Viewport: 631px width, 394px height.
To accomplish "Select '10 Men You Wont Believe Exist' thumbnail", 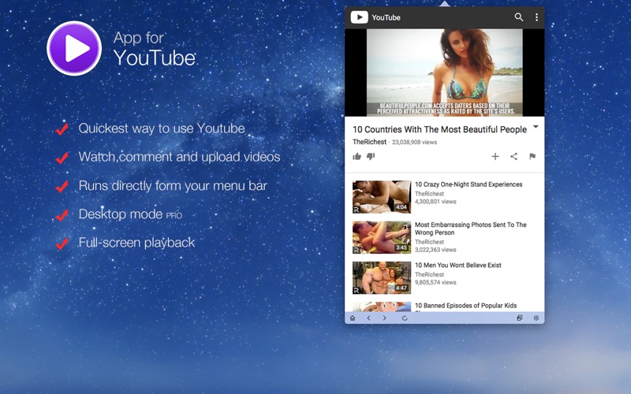I will click(381, 277).
